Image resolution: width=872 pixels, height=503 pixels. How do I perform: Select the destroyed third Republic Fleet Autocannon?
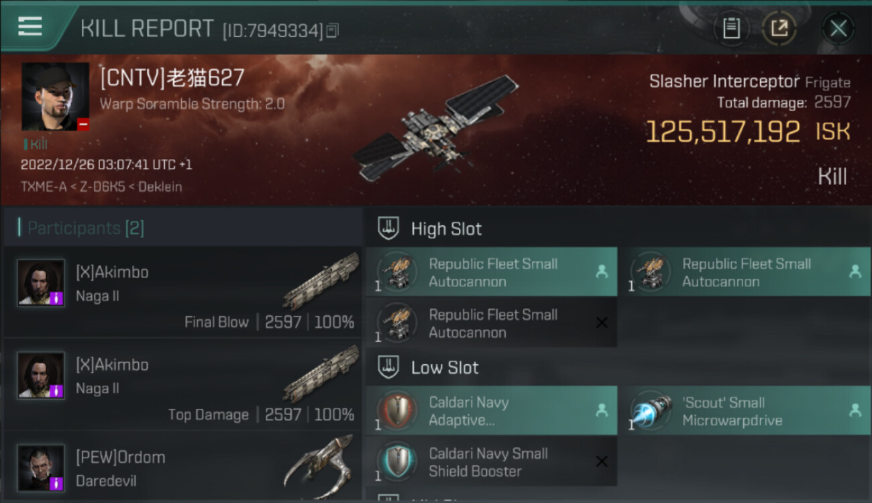pos(491,323)
